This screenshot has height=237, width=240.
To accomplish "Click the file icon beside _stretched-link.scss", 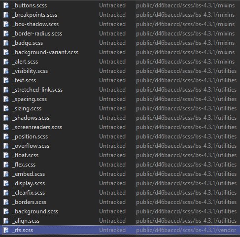I will 6,90.
